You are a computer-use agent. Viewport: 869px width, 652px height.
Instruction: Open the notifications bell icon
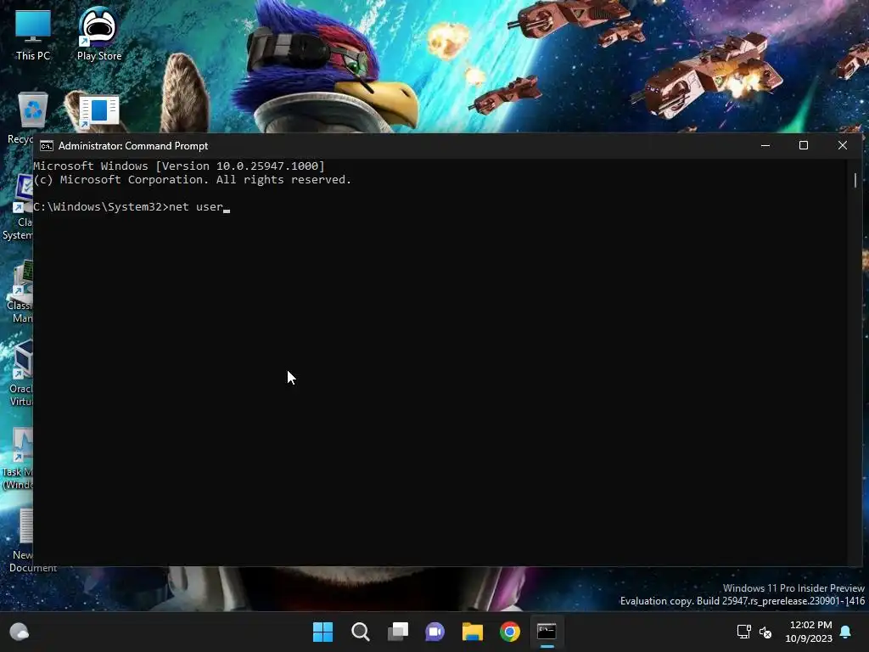[846, 632]
